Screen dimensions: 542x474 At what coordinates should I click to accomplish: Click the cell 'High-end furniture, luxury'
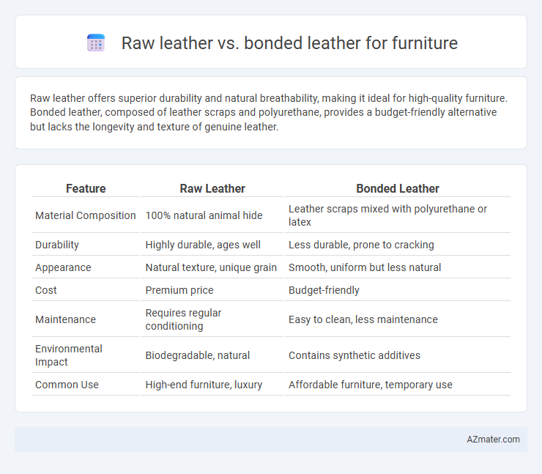point(204,385)
